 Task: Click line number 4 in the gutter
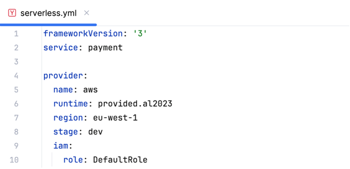pos(16,76)
